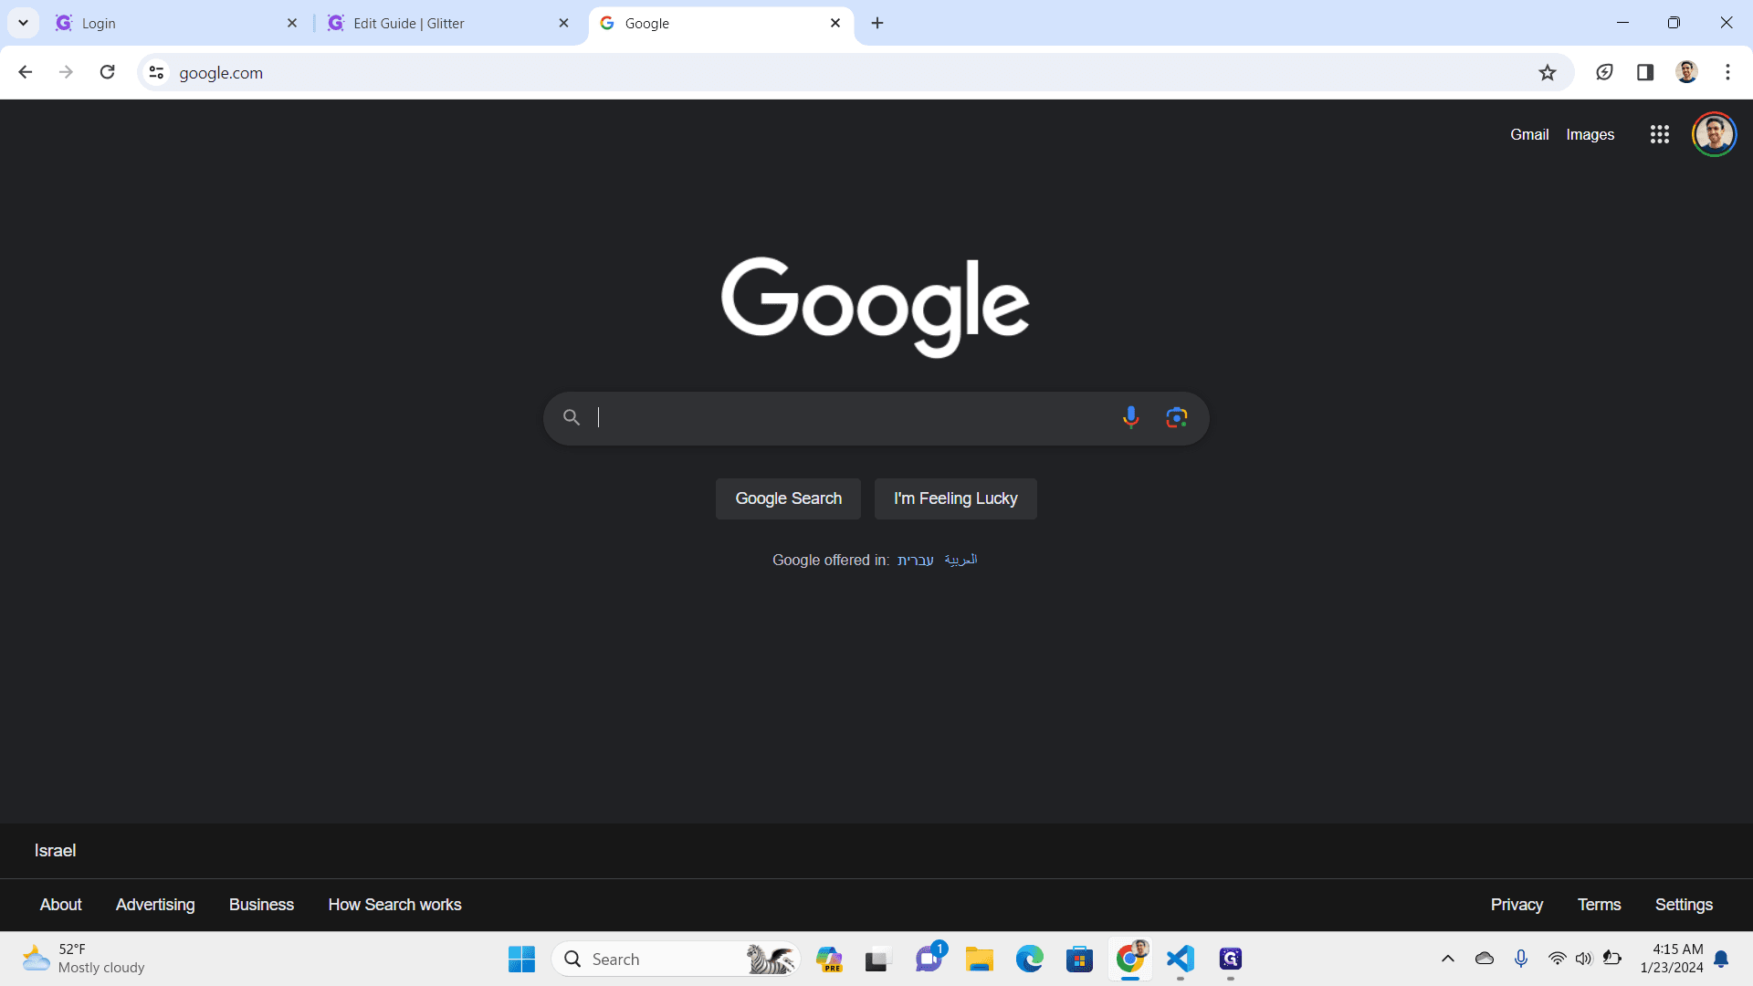Image resolution: width=1753 pixels, height=986 pixels.
Task: Close the Google tab
Action: (x=835, y=23)
